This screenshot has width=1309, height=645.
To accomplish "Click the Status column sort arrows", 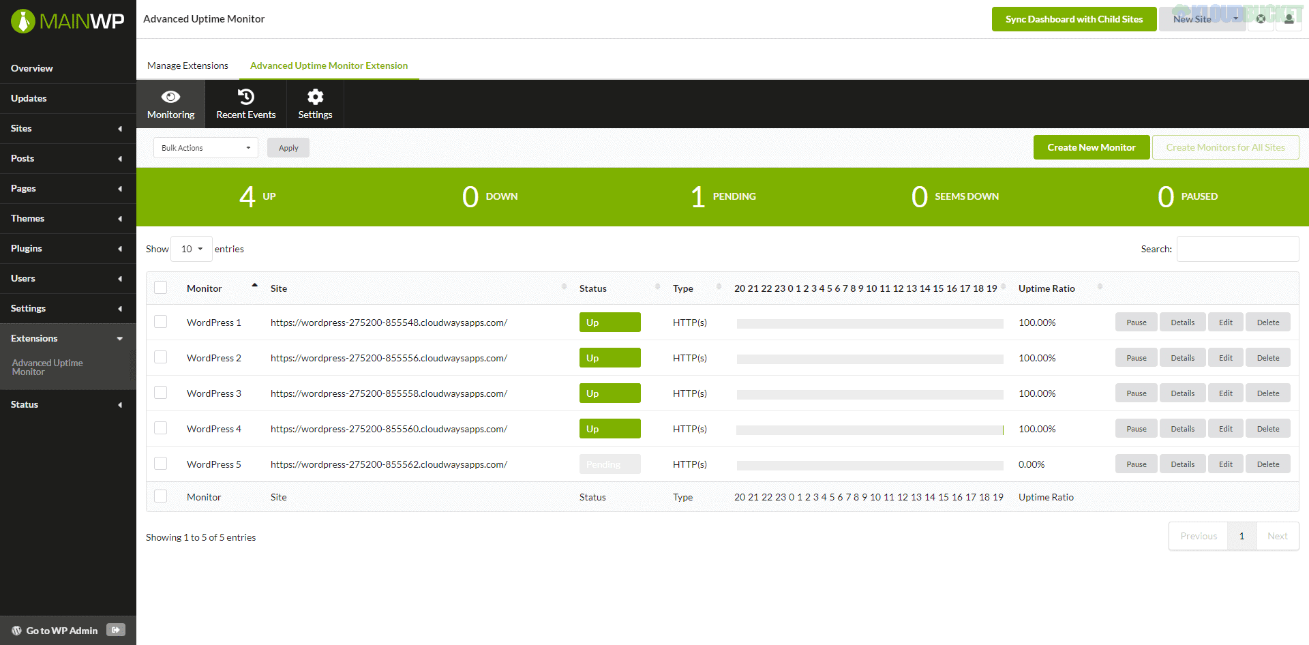I will 657,286.
